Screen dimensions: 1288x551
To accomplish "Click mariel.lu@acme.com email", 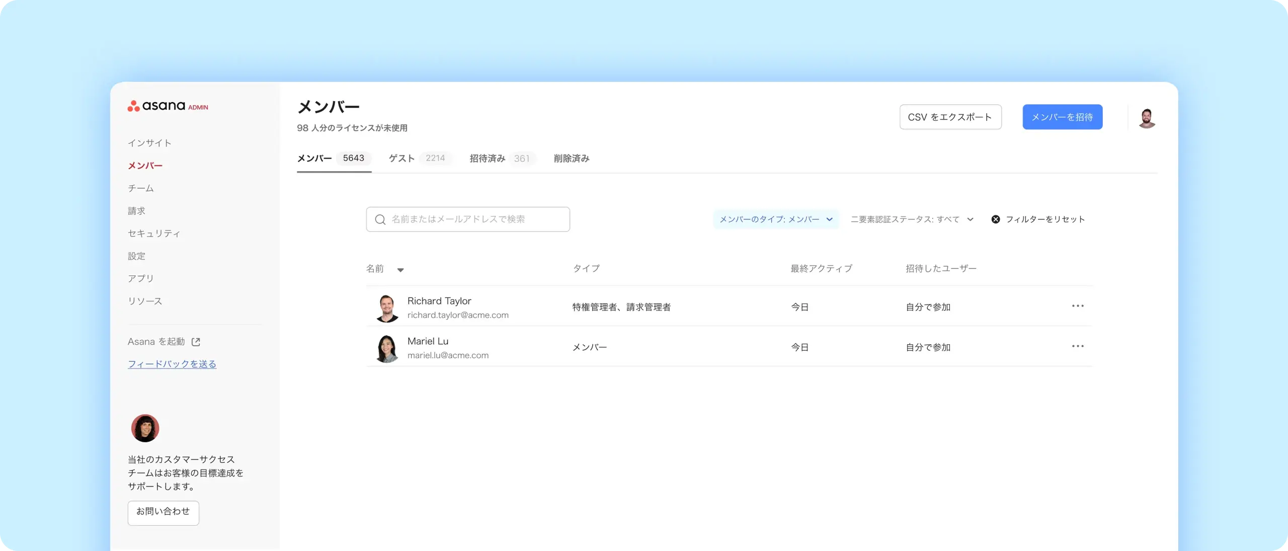I will coord(448,355).
